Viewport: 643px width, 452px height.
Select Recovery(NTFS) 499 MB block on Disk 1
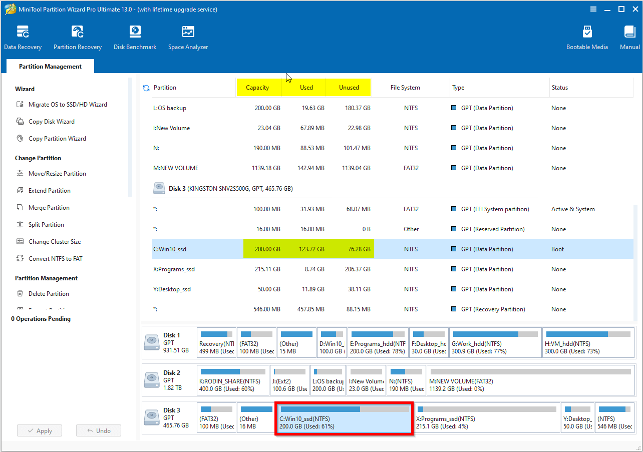[216, 343]
